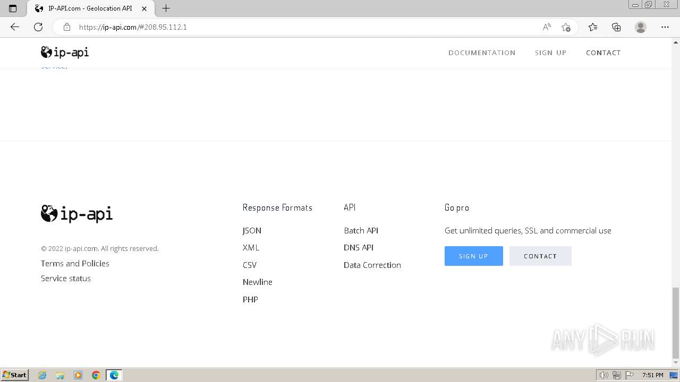This screenshot has height=382, width=680.
Task: Select the IP-API.com - Geolocation API tab
Action: coord(90,8)
